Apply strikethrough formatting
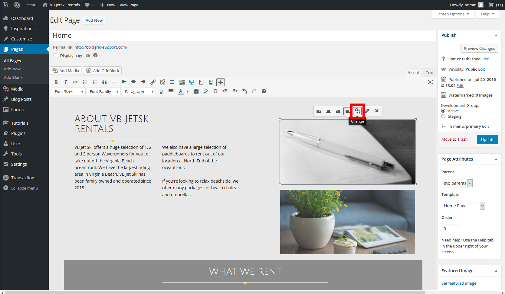Viewport: 505px width, 294px height. coord(75,82)
